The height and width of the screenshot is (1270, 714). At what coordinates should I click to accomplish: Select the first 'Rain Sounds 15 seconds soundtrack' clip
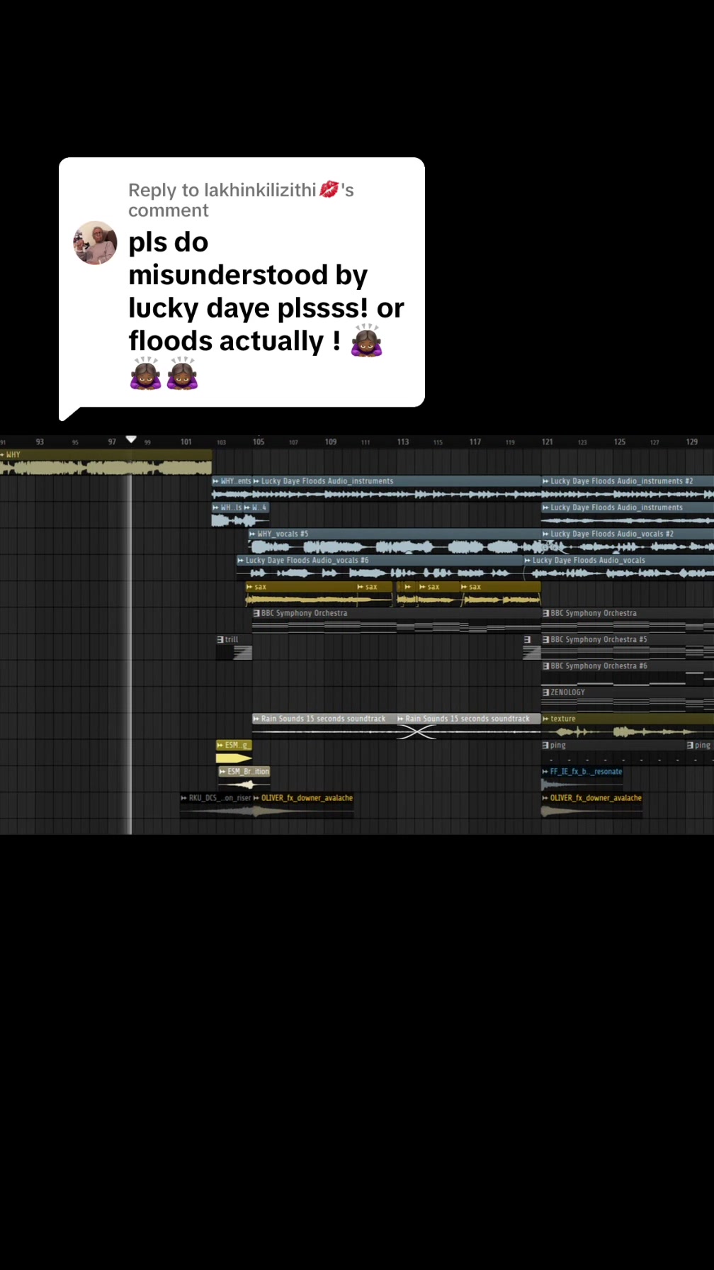324,726
